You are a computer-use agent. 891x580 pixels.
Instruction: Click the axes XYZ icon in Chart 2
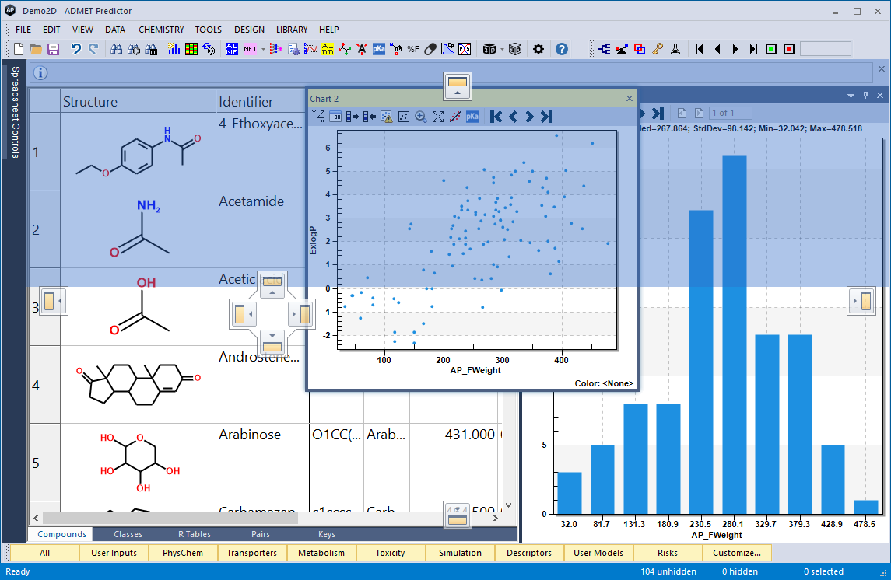point(318,117)
